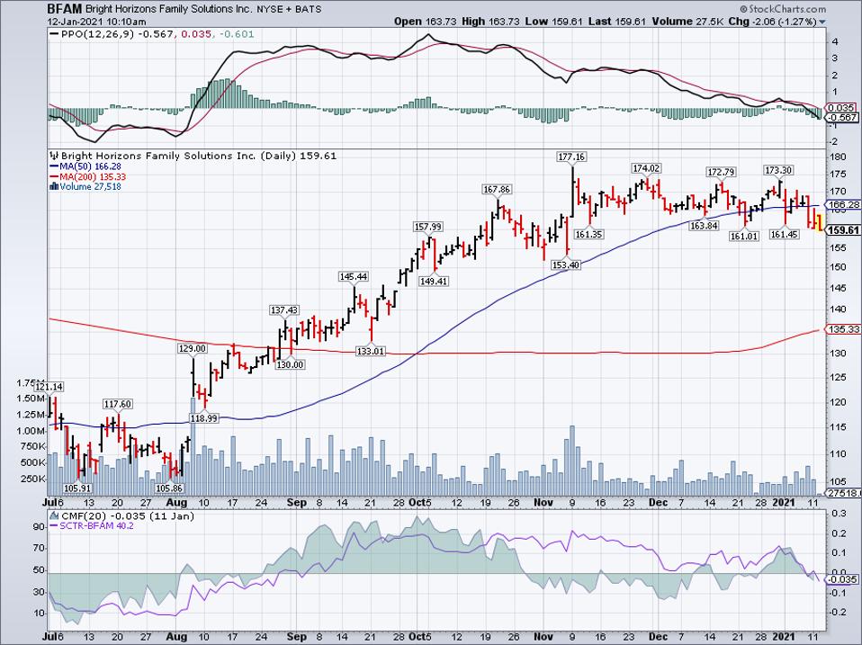This screenshot has height=645, width=862.
Task: Open the blue dropdown arrow beside Chg
Action: (822, 22)
